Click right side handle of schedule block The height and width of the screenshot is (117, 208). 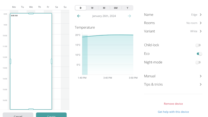(x=51, y=61)
